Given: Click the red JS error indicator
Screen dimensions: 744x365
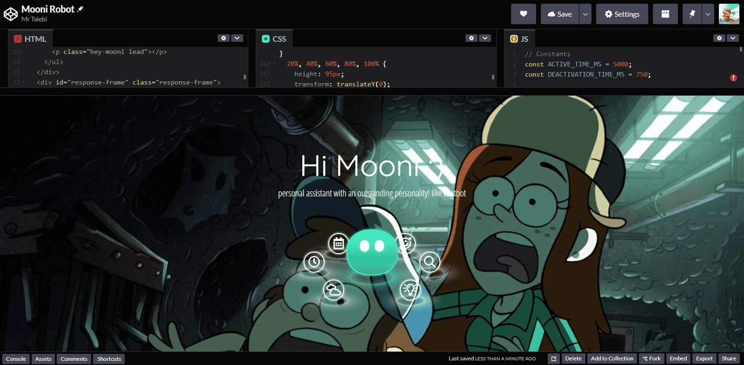Looking at the screenshot, I should pos(733,78).
